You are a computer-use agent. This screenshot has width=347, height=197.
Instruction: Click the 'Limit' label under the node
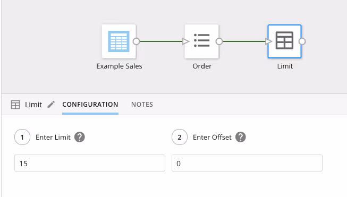click(x=285, y=66)
